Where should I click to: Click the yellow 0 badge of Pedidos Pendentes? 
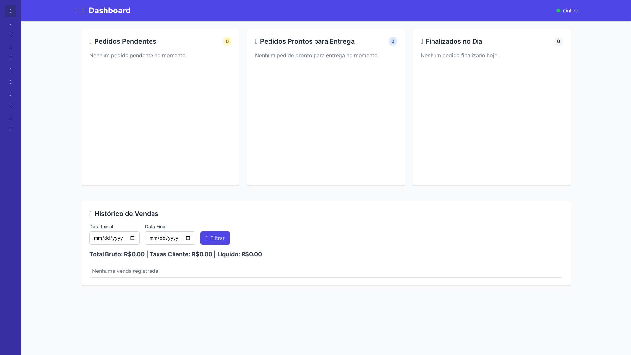pyautogui.click(x=227, y=41)
